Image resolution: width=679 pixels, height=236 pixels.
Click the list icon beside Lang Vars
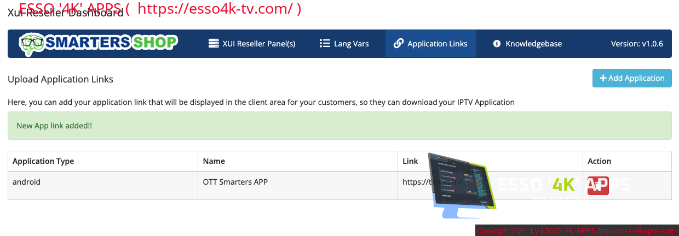tap(325, 44)
